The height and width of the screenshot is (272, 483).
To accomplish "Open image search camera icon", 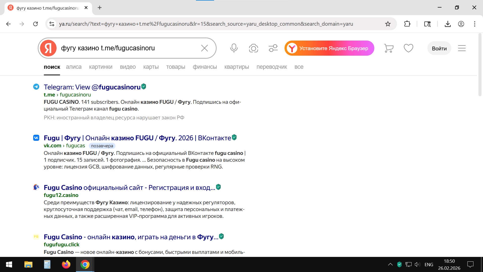I will pos(253,48).
